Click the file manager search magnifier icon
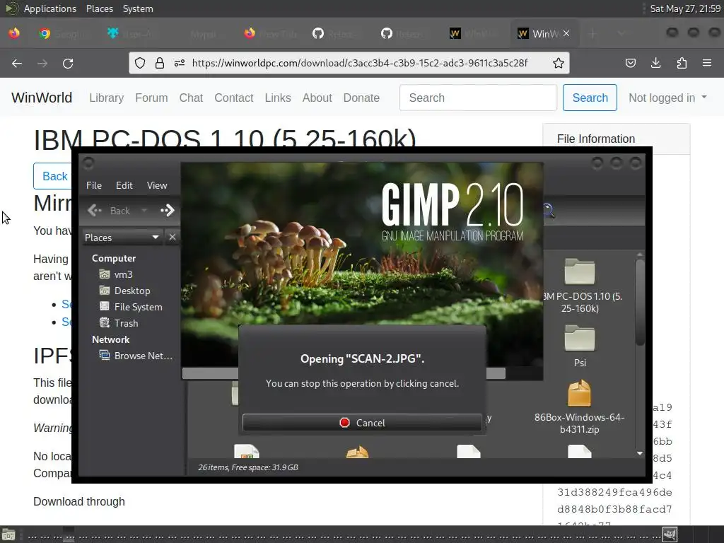The width and height of the screenshot is (724, 543). 549,211
